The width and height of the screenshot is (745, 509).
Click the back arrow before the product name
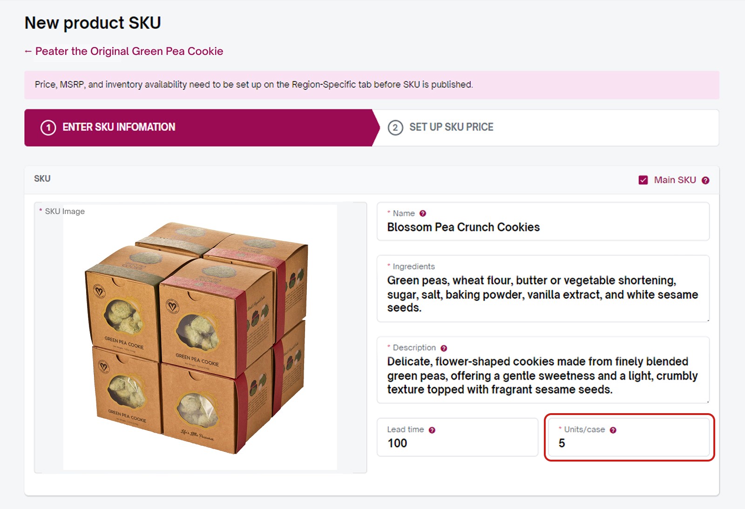click(x=28, y=51)
